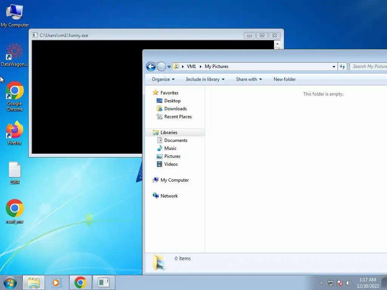The width and height of the screenshot is (387, 290).
Task: Click Explorer Forward navigation arrow
Action: [161, 66]
